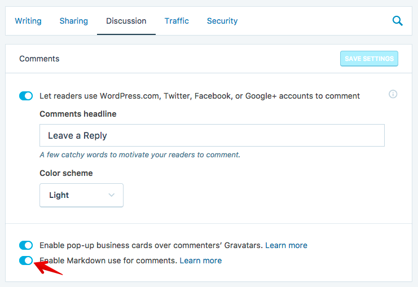Open the Traffic tab
The width and height of the screenshot is (418, 287).
point(177,21)
